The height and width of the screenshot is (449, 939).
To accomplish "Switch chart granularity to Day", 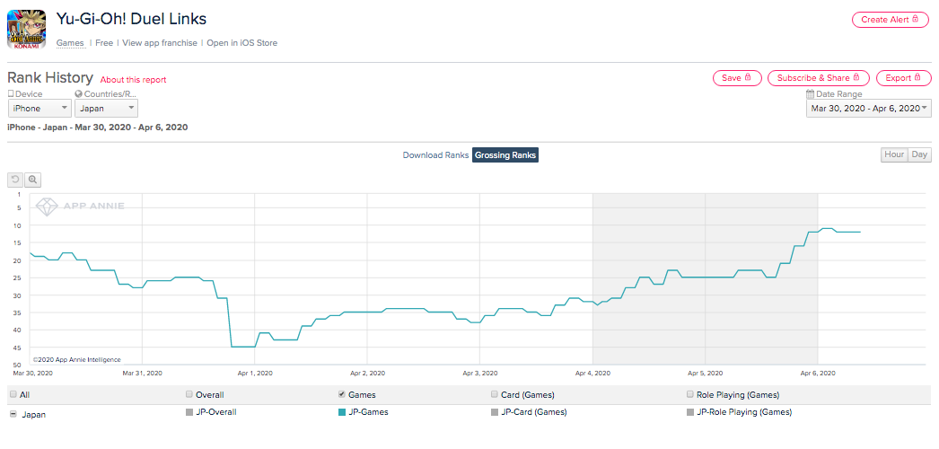I will click(920, 154).
